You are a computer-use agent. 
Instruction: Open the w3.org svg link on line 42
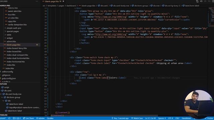111,34
